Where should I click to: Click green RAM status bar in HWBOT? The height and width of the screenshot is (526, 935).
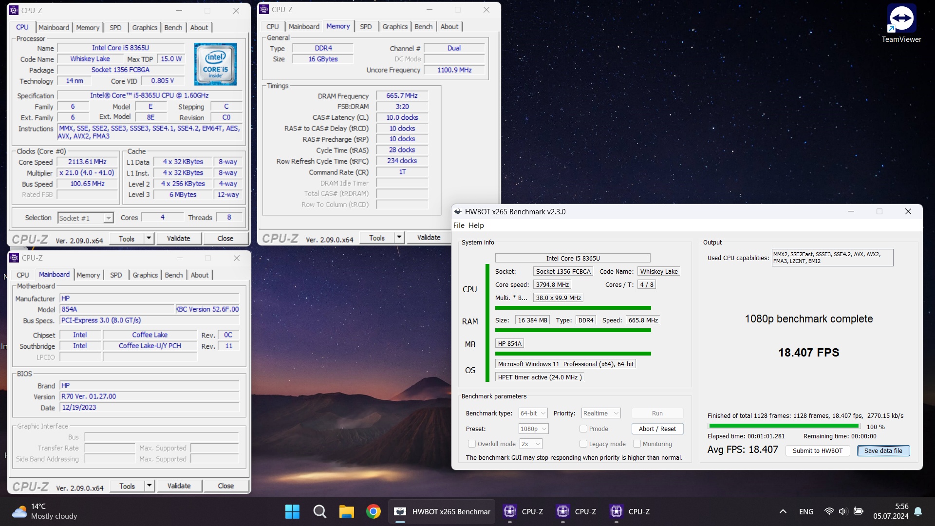pos(573,330)
